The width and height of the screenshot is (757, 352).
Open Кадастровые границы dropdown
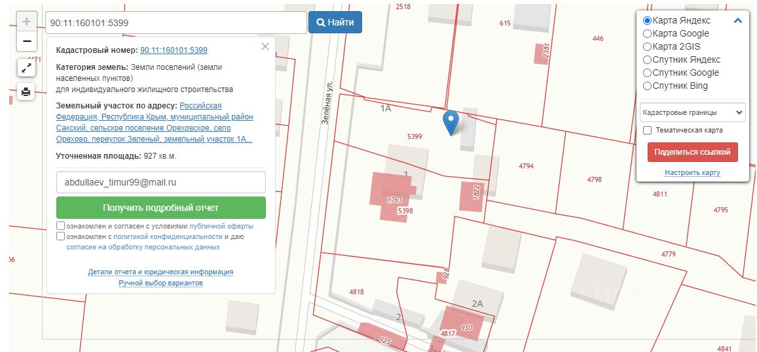coord(692,112)
